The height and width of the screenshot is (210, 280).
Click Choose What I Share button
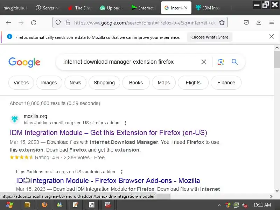[x=210, y=37]
